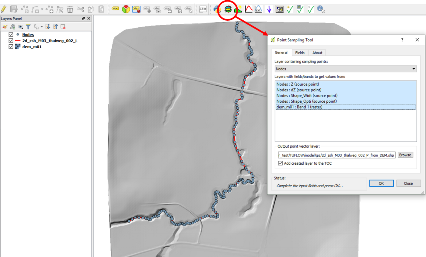Click Browse to choose the output file
Viewport: 426px width, 257px height.
coord(405,155)
